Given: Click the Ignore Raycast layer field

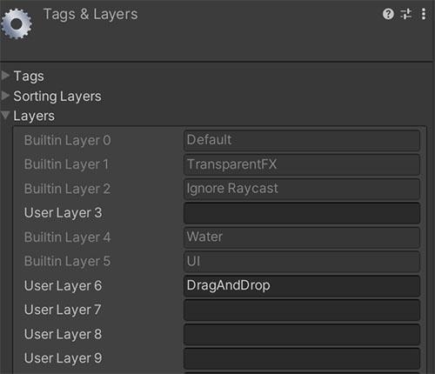Looking at the screenshot, I should pyautogui.click(x=302, y=189).
